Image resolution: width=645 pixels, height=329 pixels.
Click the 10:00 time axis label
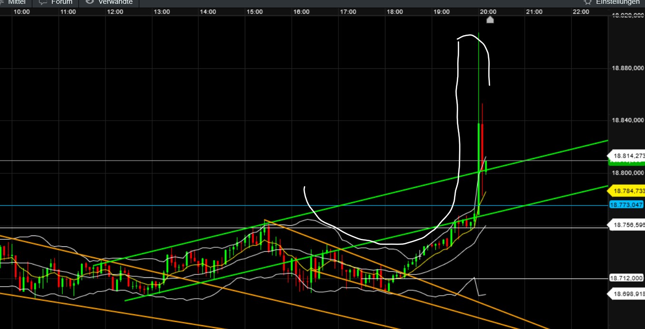pos(22,12)
